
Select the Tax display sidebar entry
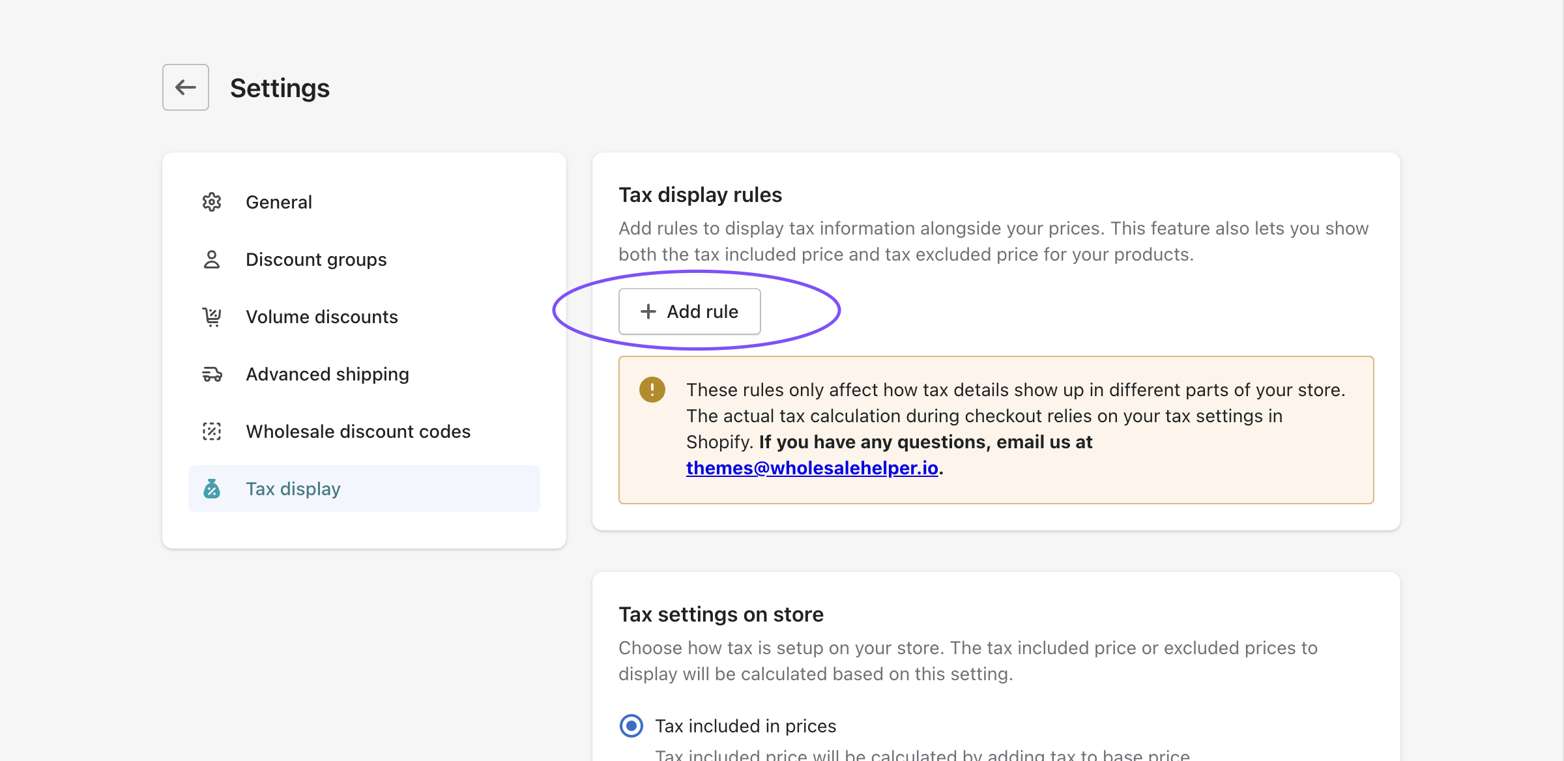pos(293,488)
